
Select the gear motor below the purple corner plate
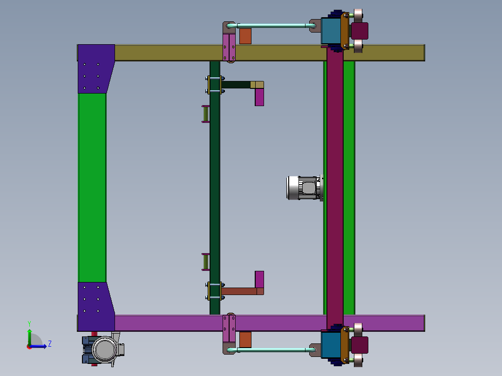pyautogui.click(x=103, y=349)
